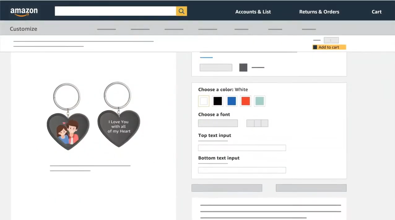This screenshot has height=220, width=395.
Task: Click the dark square icon in Add to cart
Action: click(315, 47)
